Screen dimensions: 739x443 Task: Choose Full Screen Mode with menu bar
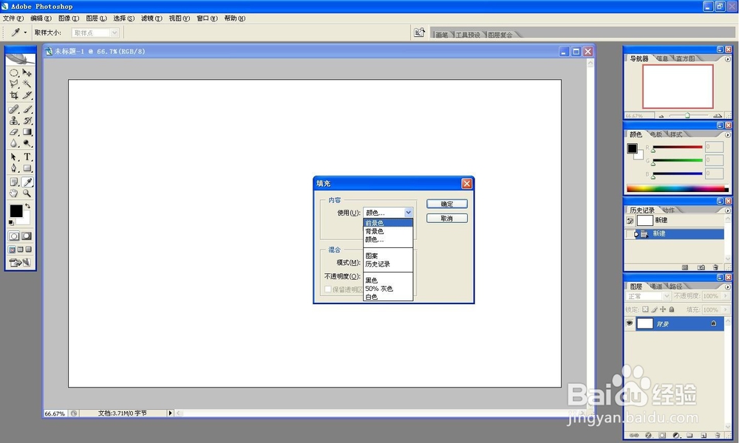tap(20, 250)
